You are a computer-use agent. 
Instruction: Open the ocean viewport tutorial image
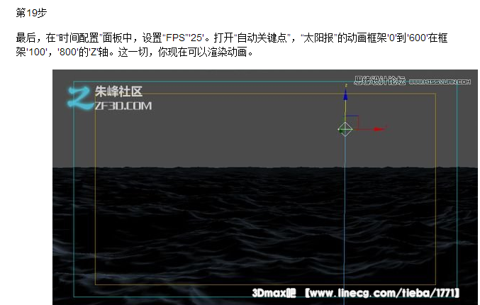pyautogui.click(x=264, y=187)
